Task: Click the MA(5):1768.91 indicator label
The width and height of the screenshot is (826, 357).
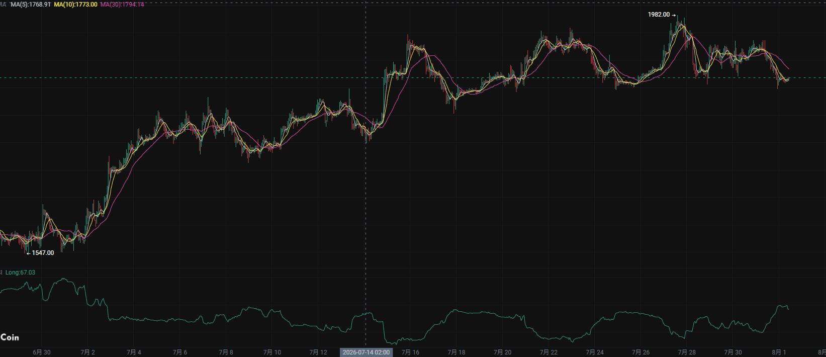Action: coord(31,4)
